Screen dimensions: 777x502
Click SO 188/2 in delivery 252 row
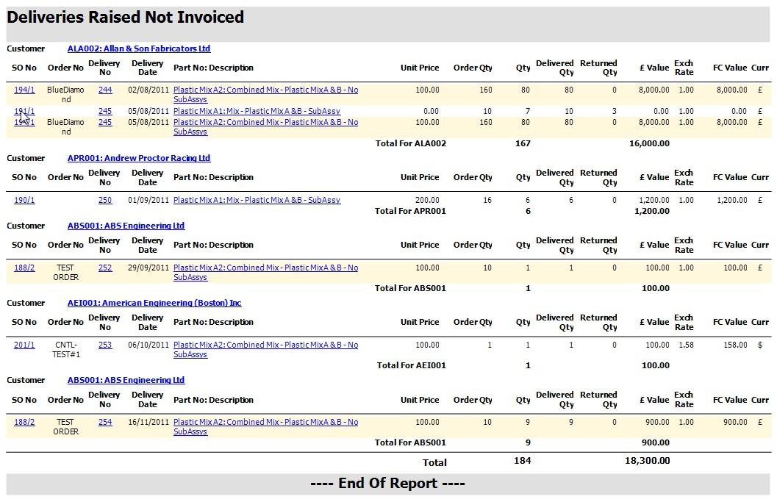(24, 268)
